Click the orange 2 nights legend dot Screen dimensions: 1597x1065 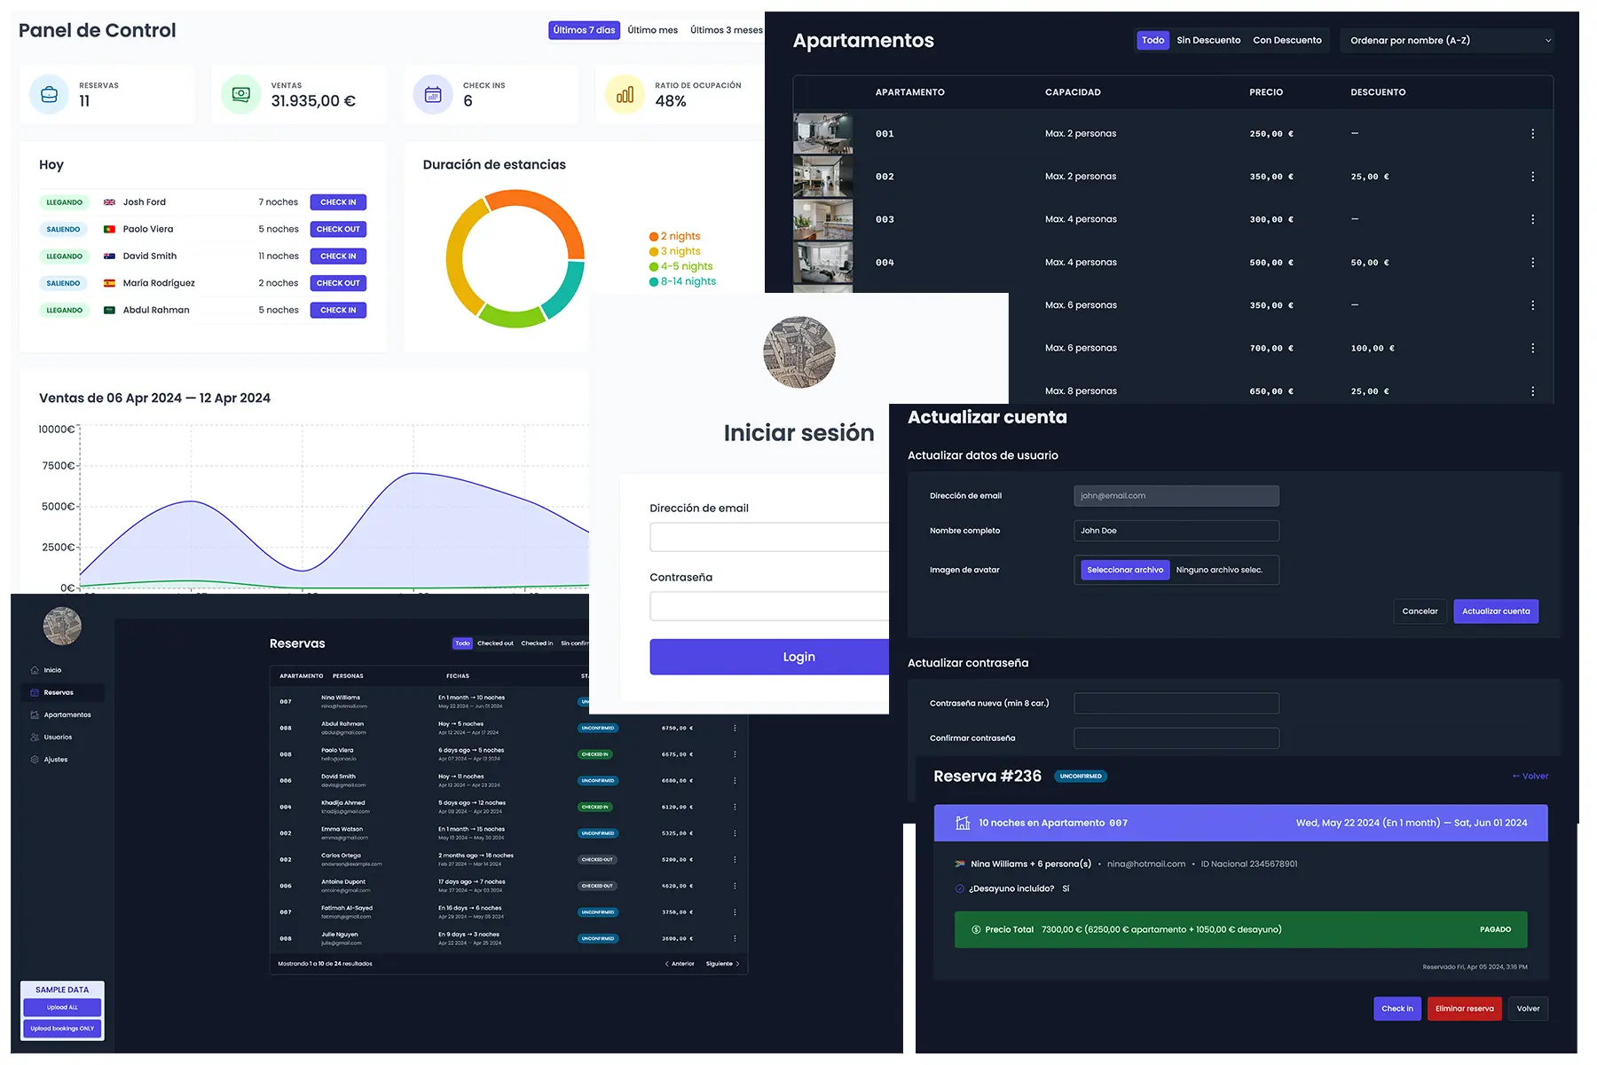click(654, 237)
